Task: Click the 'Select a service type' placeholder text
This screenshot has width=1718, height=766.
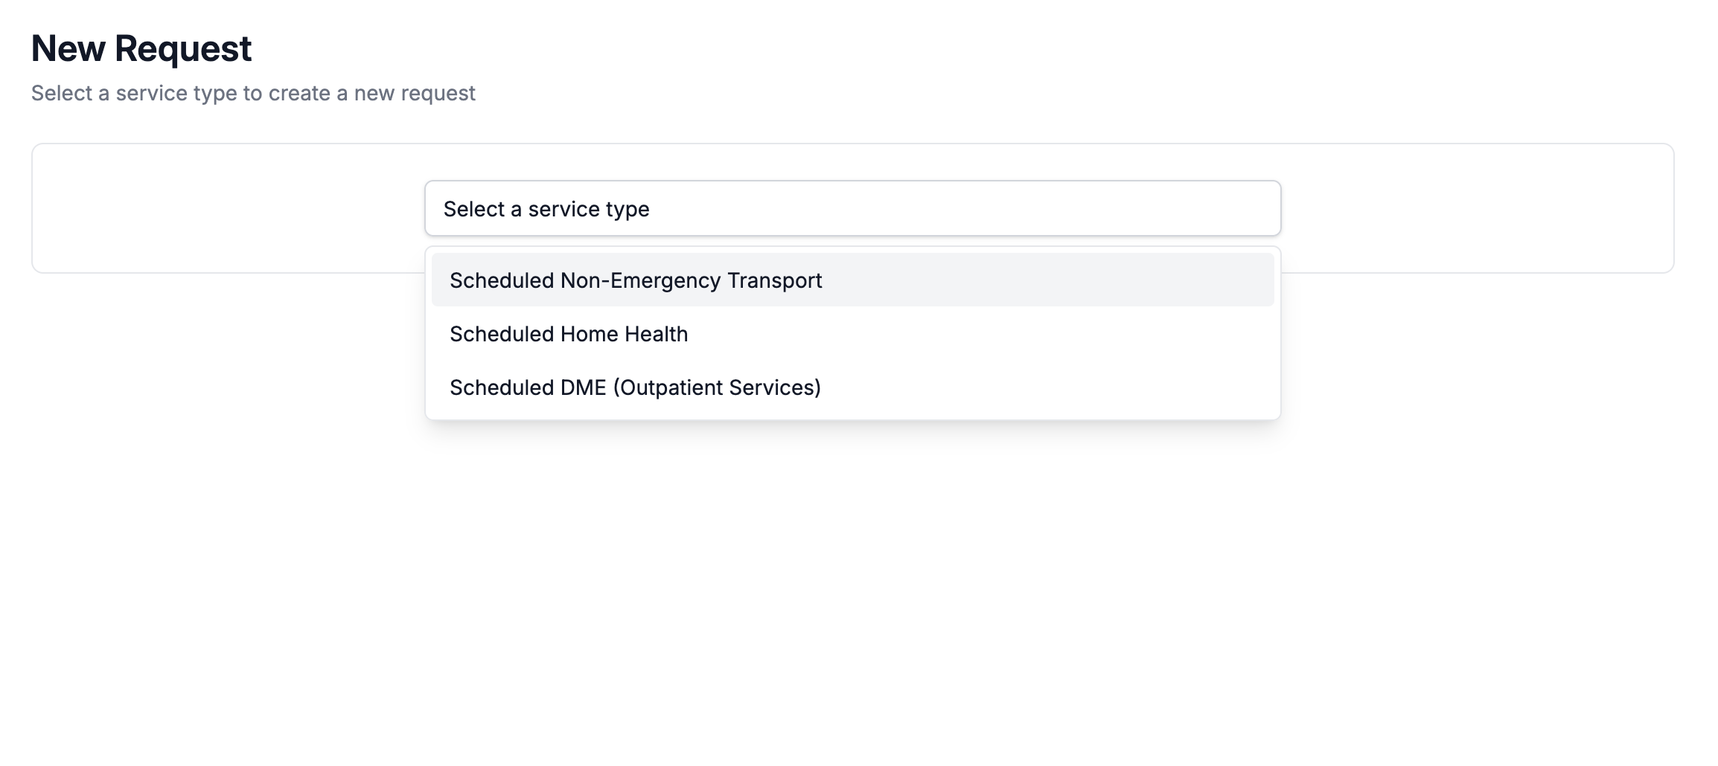Action: [x=546, y=210]
